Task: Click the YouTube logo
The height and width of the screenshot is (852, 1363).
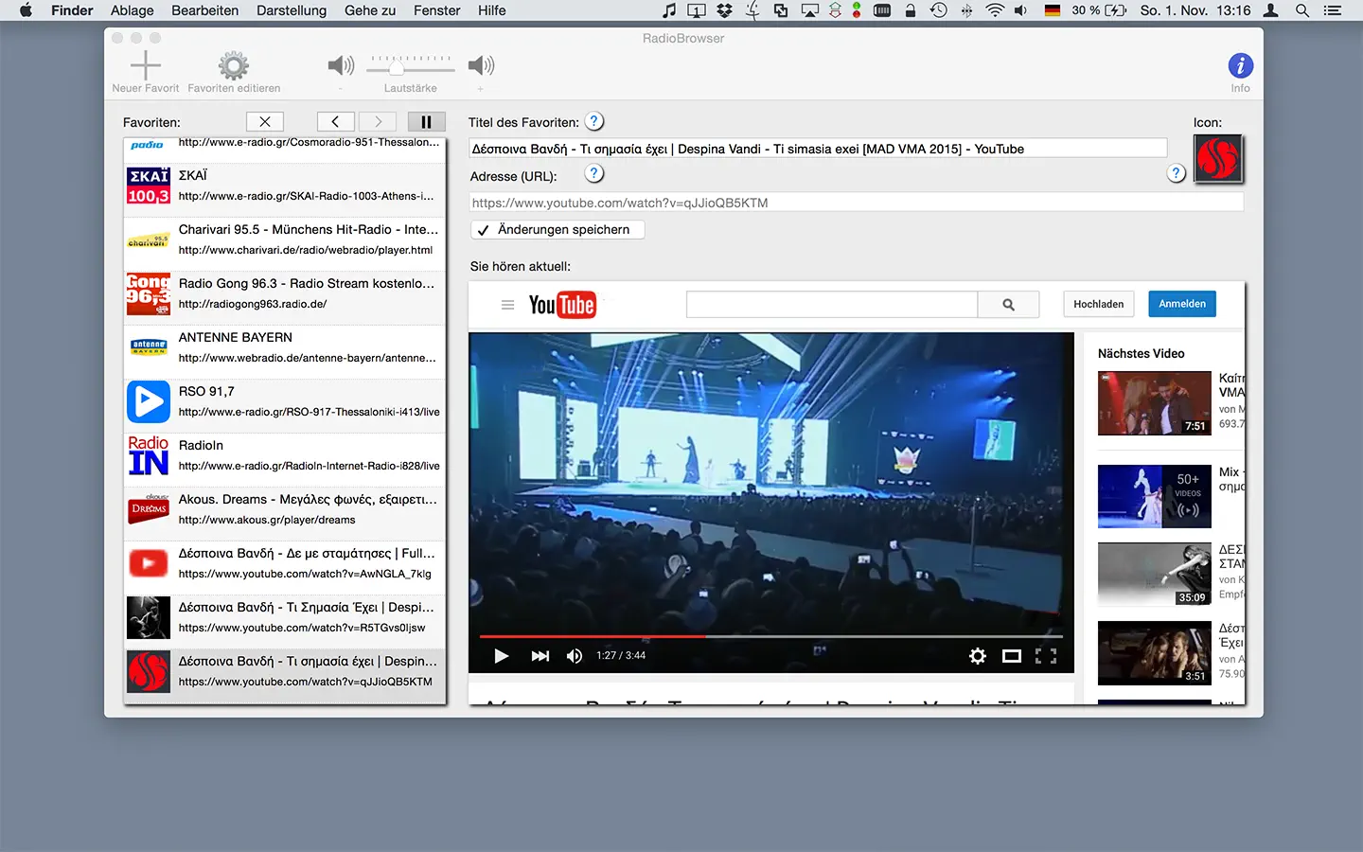Action: [562, 305]
